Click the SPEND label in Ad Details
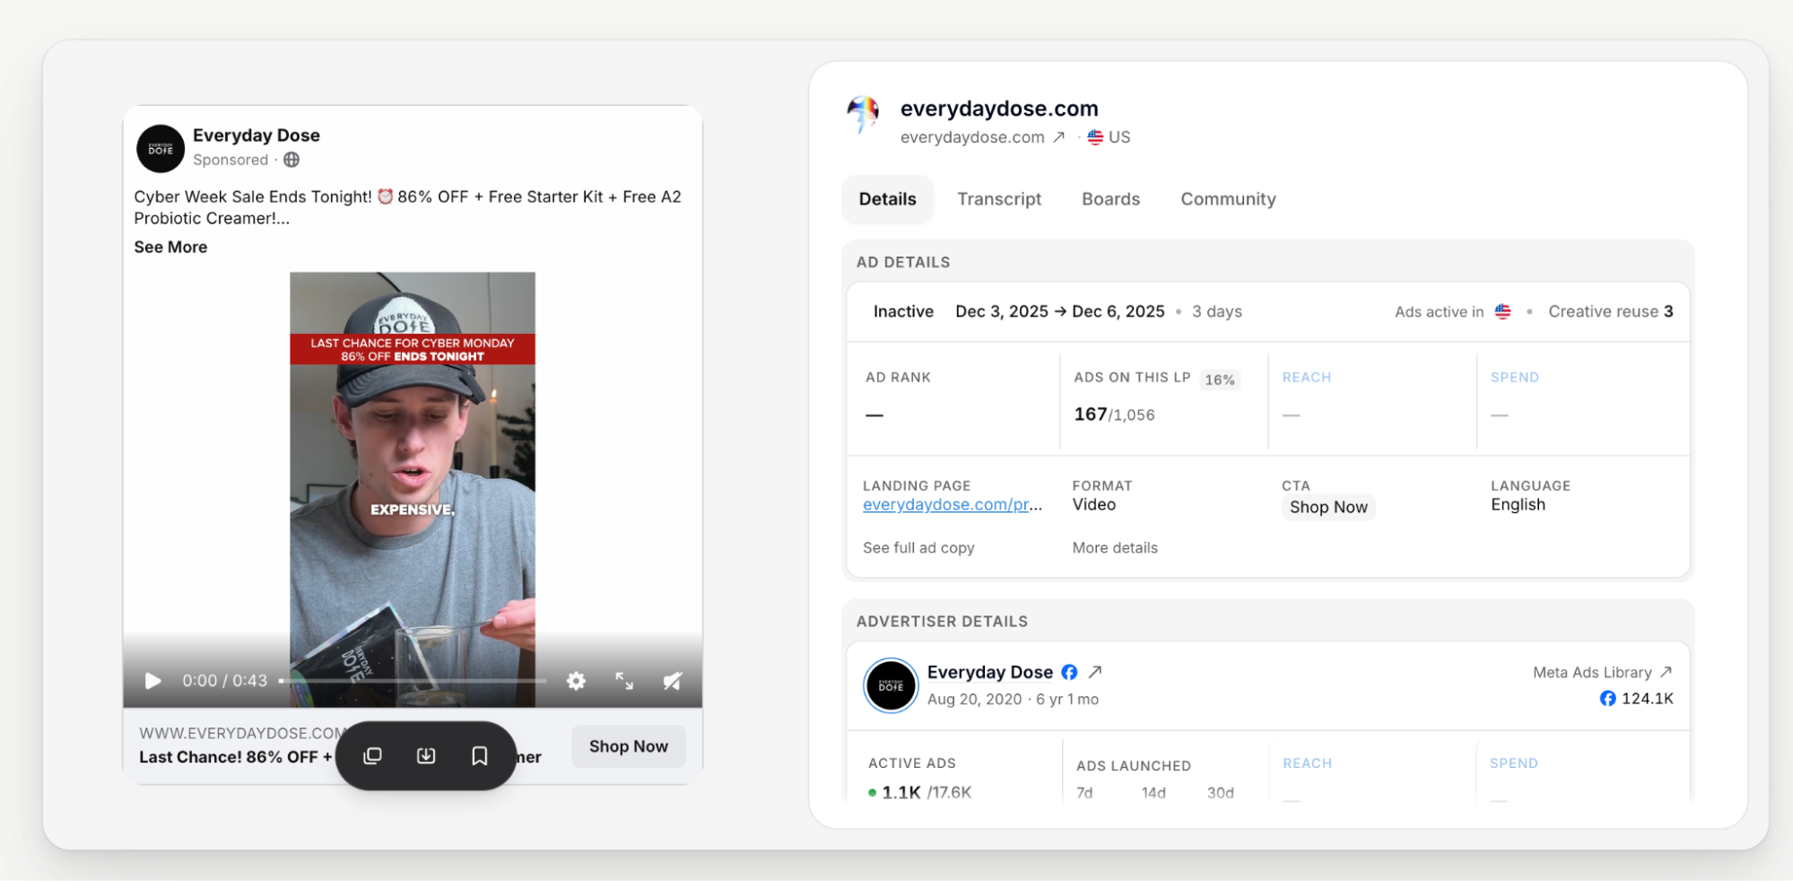The width and height of the screenshot is (1793, 881). click(x=1515, y=378)
